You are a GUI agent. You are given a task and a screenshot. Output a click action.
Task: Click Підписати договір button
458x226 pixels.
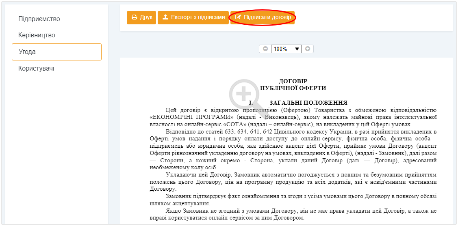(263, 17)
